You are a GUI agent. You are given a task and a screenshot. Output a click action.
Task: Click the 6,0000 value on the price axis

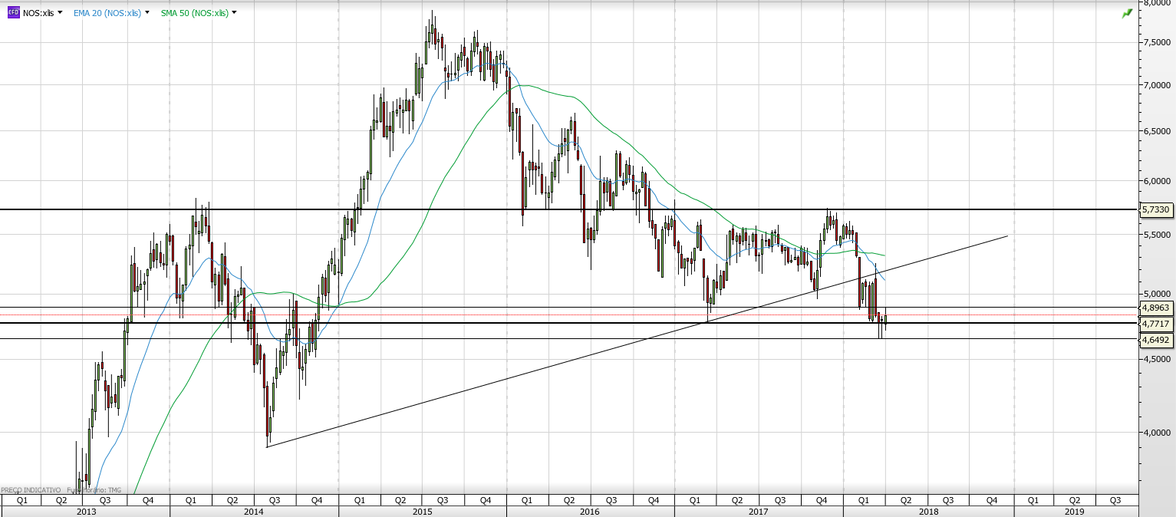click(x=1156, y=181)
